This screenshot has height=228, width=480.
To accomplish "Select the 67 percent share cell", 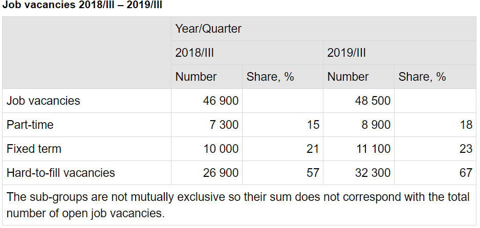I will pos(466,173).
